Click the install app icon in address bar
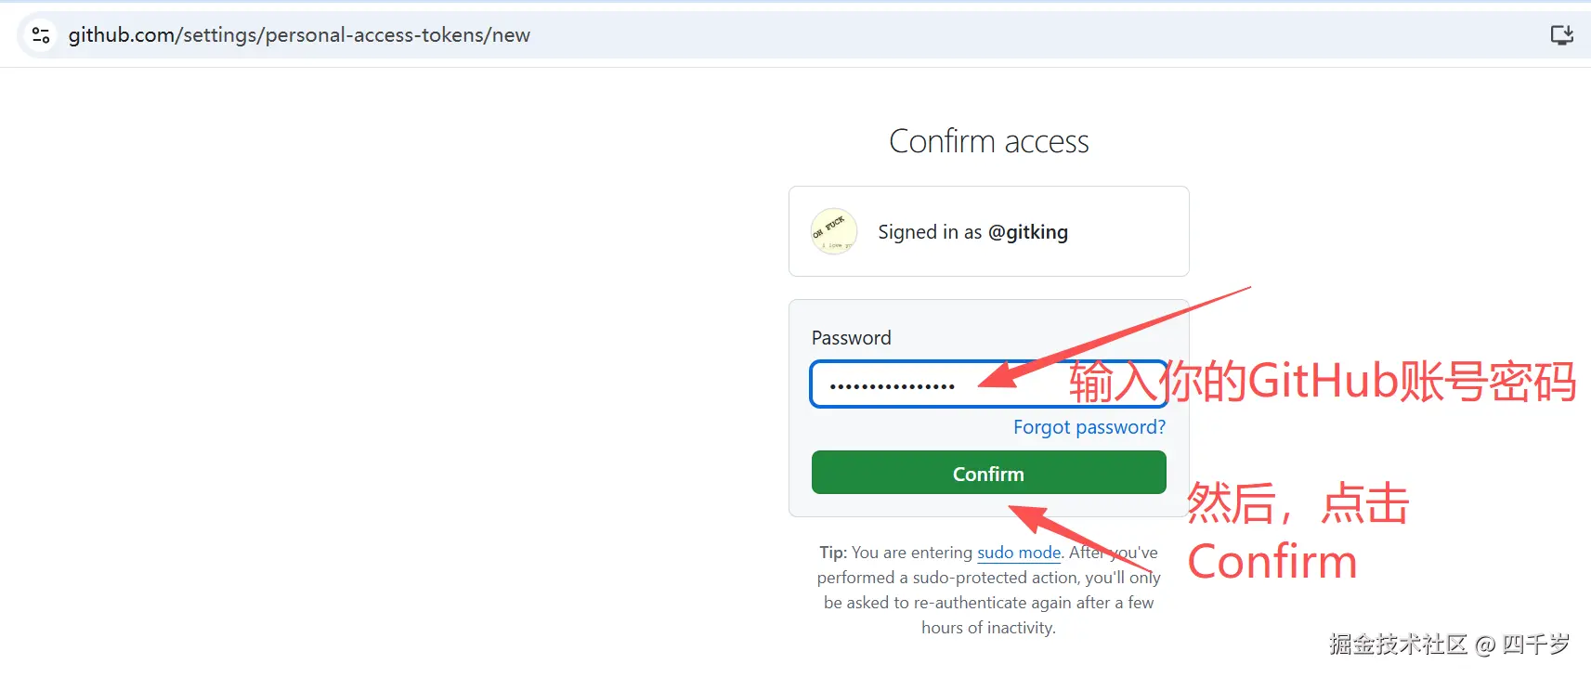Screen dimensions: 1591x677 click(1561, 35)
